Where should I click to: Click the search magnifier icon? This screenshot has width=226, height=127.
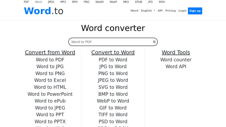pyautogui.click(x=154, y=42)
